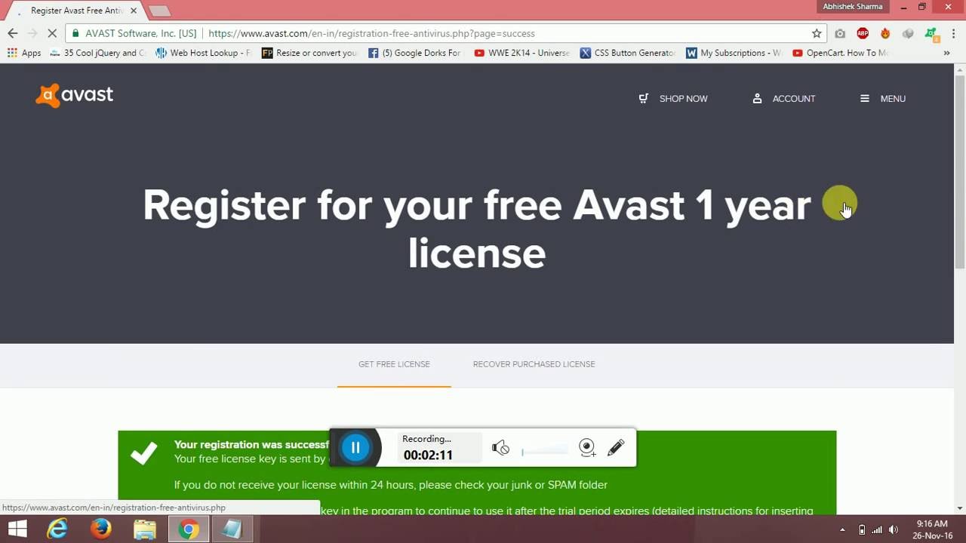Open the CSS Button Generator bookmark

click(628, 53)
